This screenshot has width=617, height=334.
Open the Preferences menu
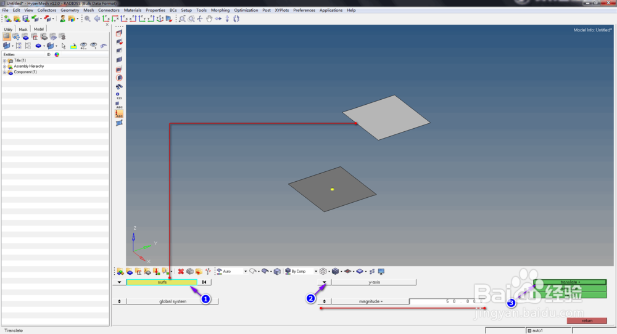[304, 10]
